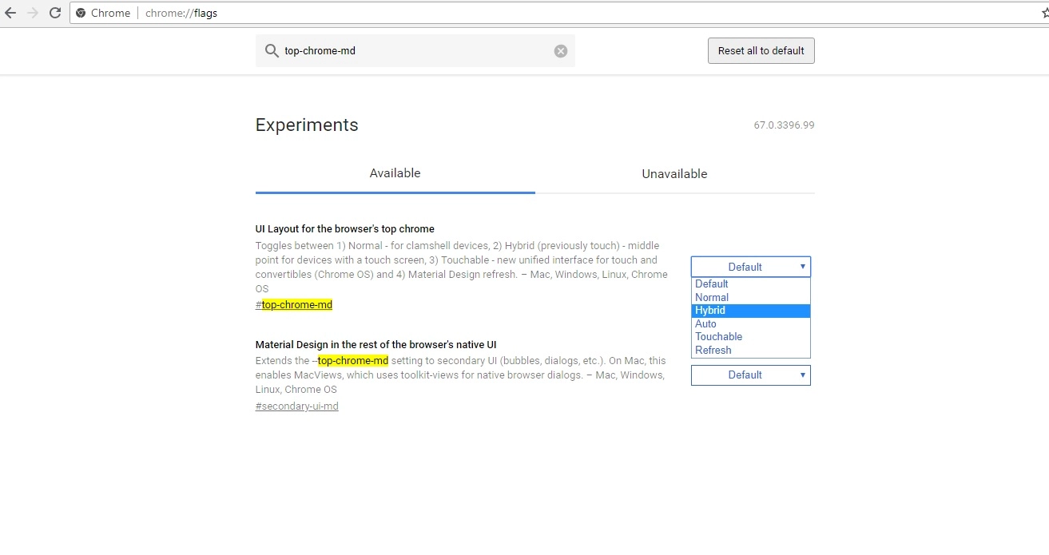This screenshot has height=555, width=1049.
Task: Select the Hybrid option in dropdown
Action: pyautogui.click(x=750, y=311)
